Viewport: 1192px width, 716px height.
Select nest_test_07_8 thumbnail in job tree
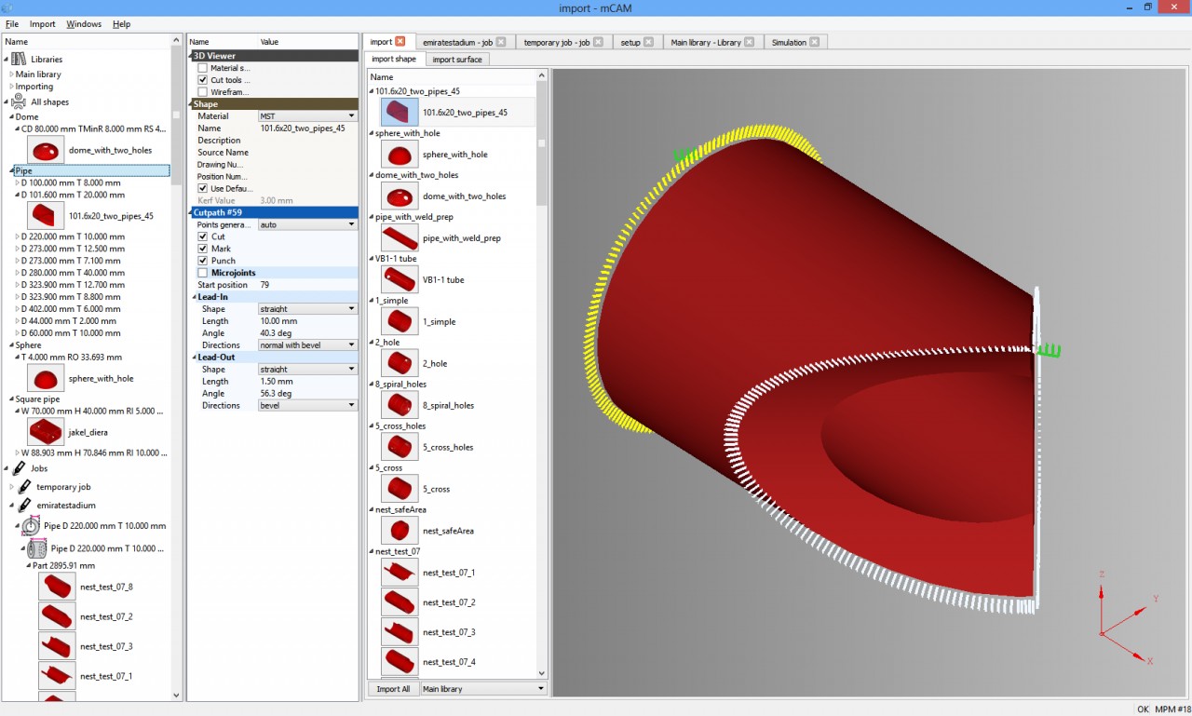coord(57,588)
